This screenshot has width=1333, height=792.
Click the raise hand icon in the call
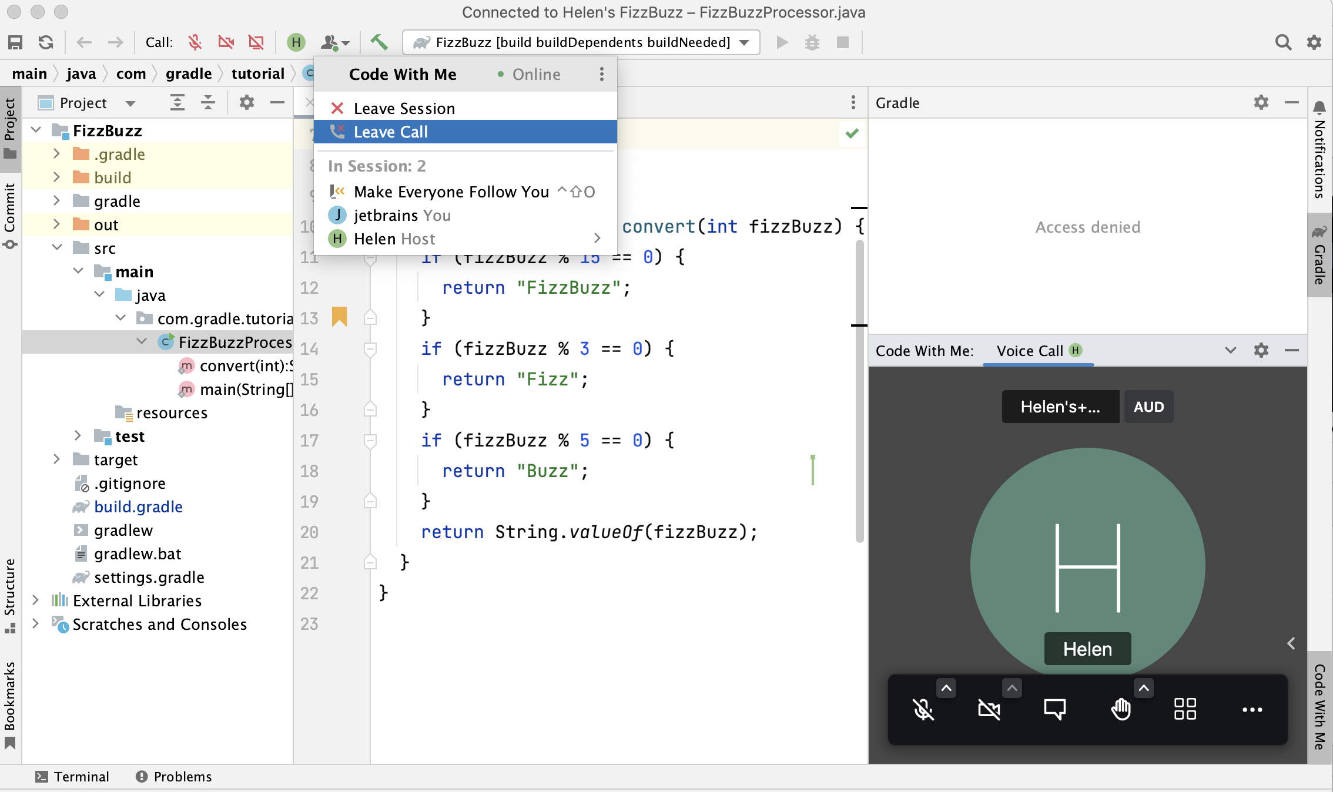(x=1121, y=709)
